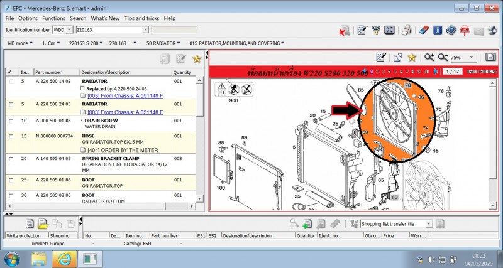Screen dimensions: 503x268
Task: Jump to picture page 2
Action: click(379, 72)
